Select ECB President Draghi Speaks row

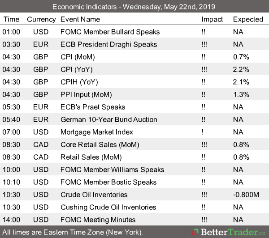click(108, 44)
